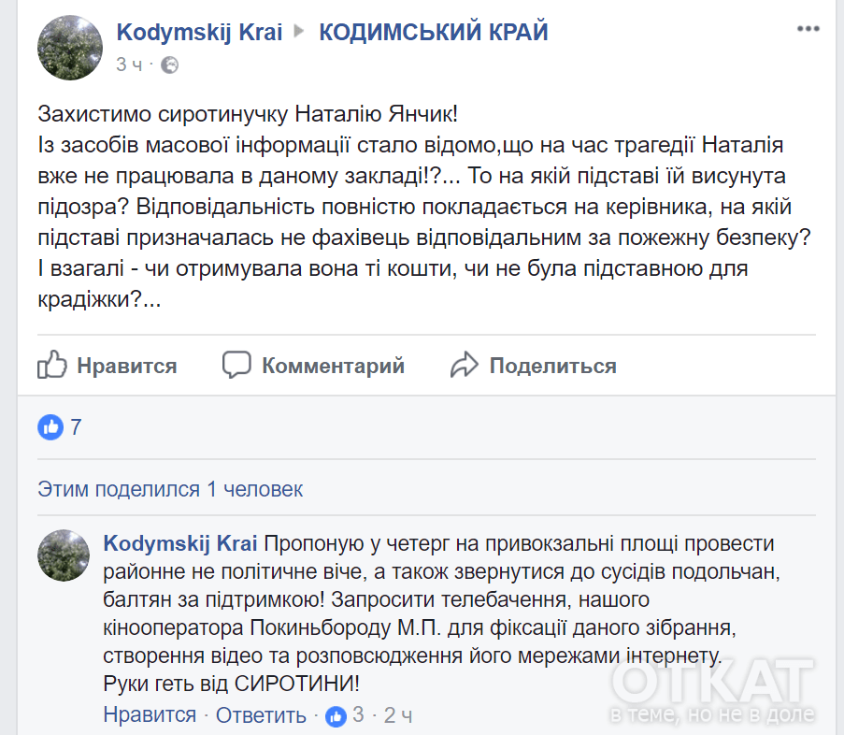844x735 pixels.
Task: Click Ответить to reply to comment
Action: [x=261, y=716]
